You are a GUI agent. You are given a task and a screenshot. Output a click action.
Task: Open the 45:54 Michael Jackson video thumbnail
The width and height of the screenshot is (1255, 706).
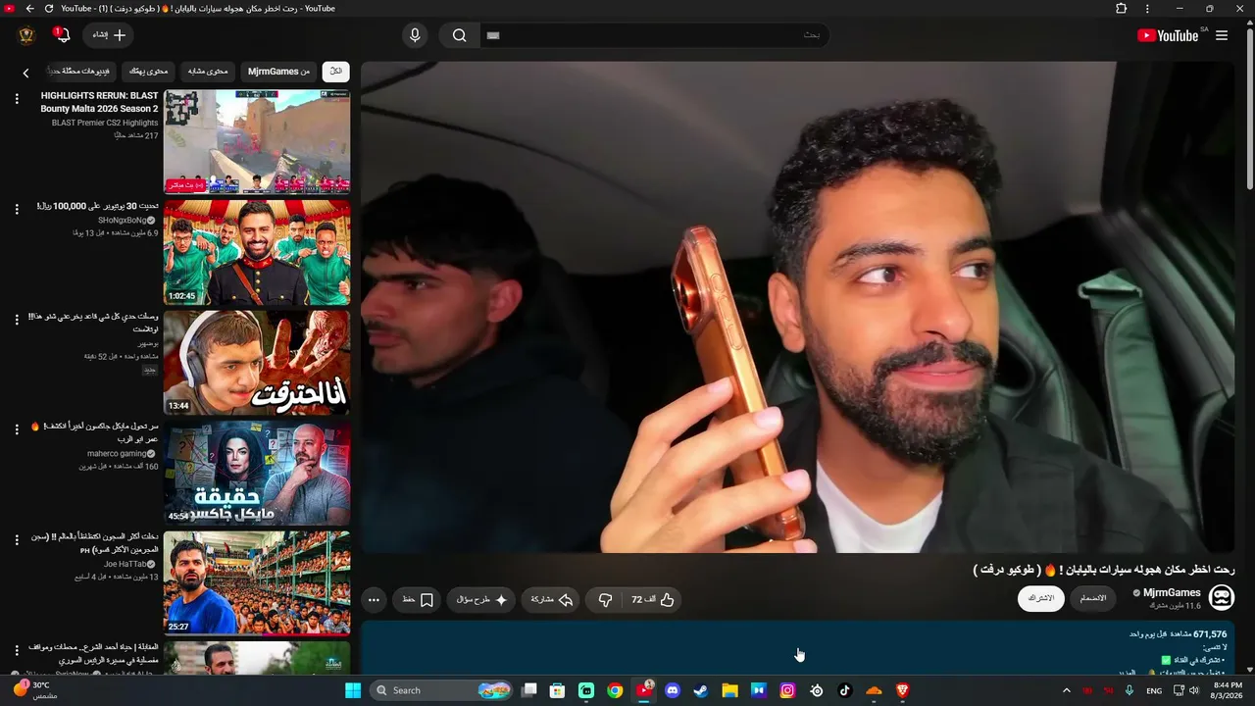(x=257, y=474)
